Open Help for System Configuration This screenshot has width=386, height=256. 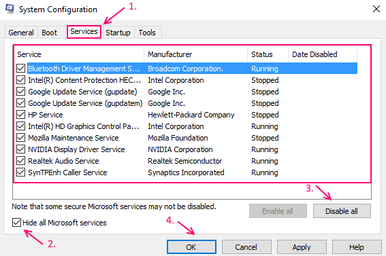tap(357, 246)
